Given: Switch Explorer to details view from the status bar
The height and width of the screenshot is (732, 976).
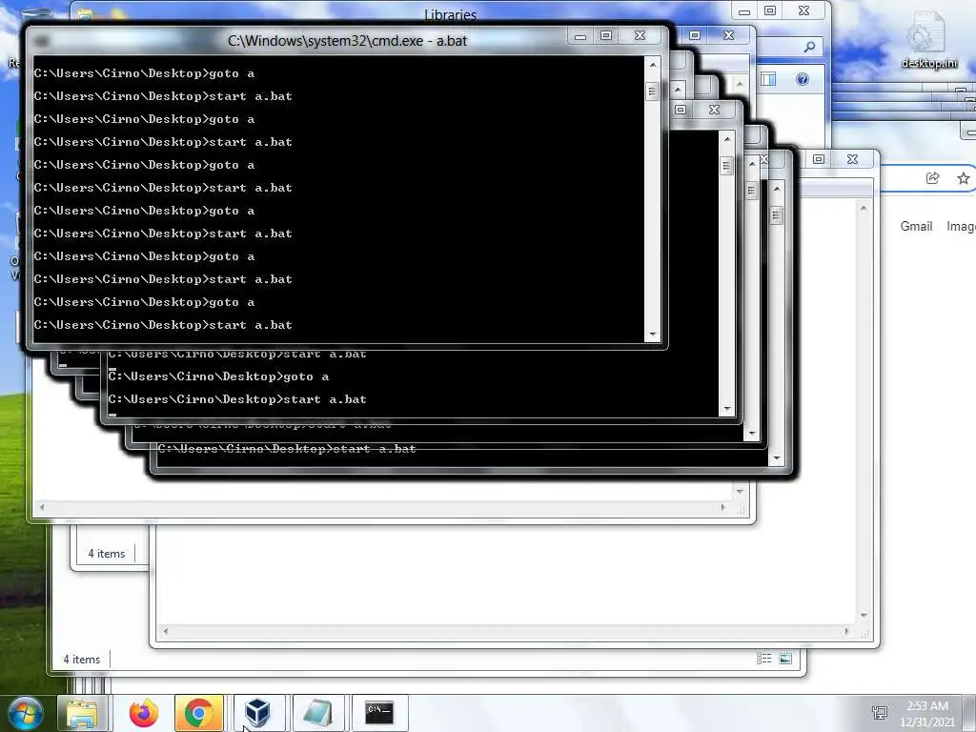Looking at the screenshot, I should click(x=763, y=658).
